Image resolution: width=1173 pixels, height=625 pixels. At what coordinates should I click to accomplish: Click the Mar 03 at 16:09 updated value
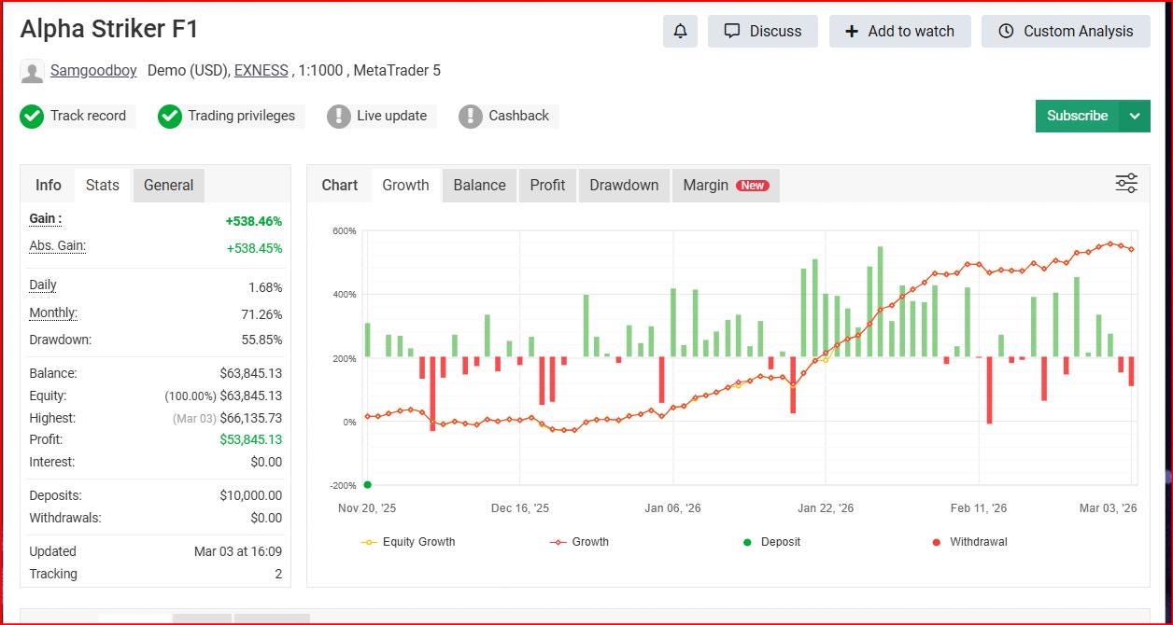[238, 551]
